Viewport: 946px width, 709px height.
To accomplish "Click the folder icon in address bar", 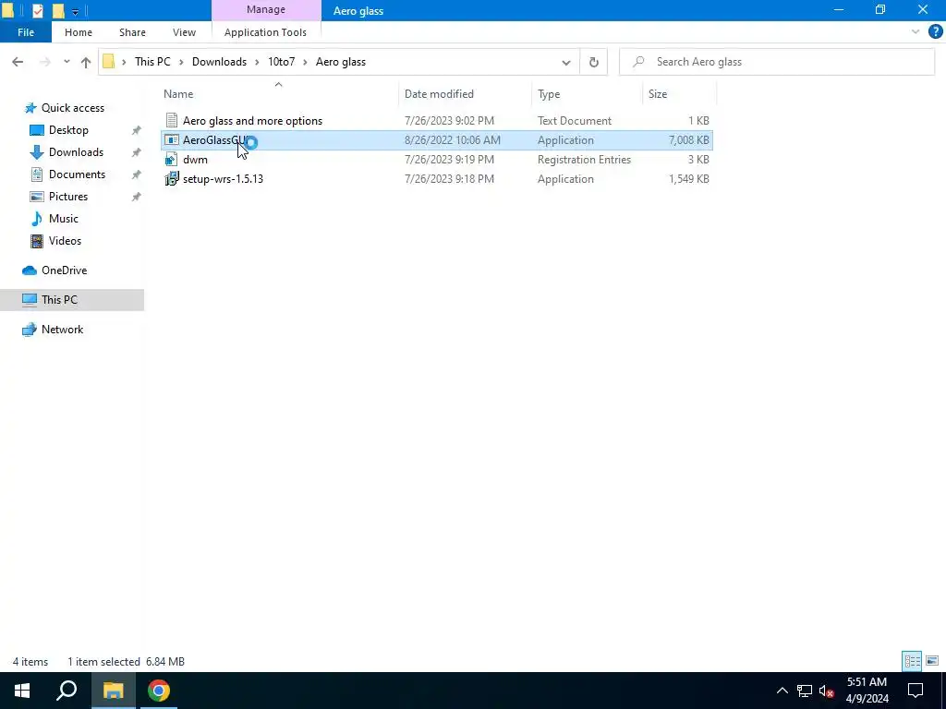I will tap(109, 62).
